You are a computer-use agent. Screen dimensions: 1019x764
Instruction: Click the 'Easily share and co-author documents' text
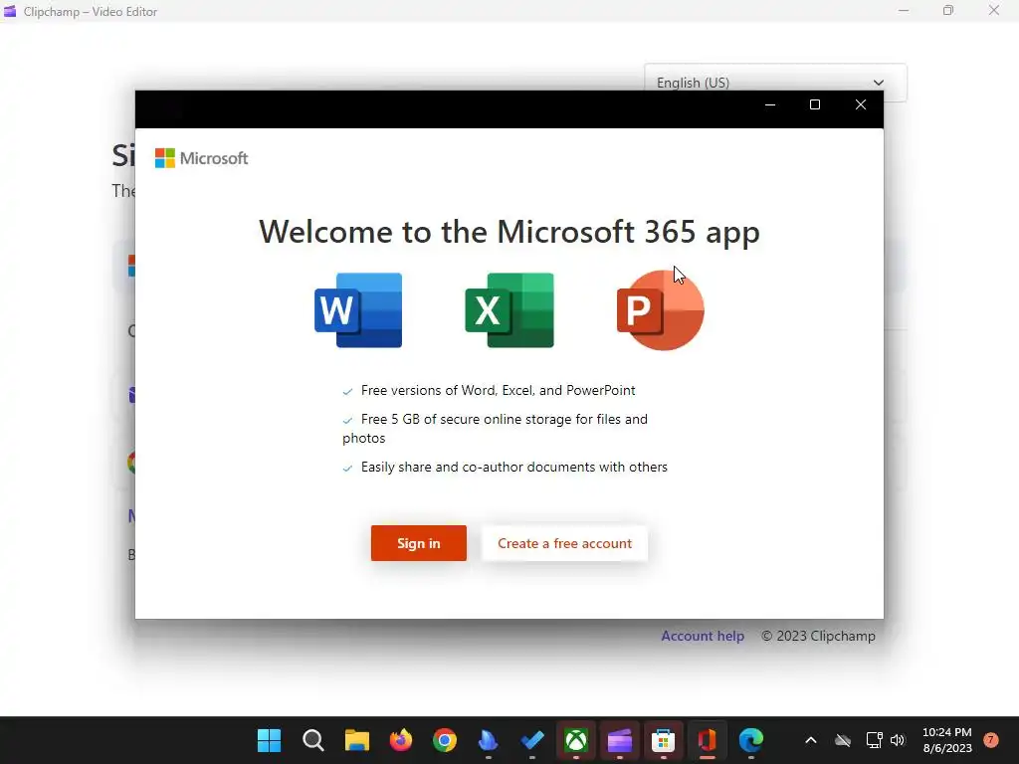tap(514, 468)
